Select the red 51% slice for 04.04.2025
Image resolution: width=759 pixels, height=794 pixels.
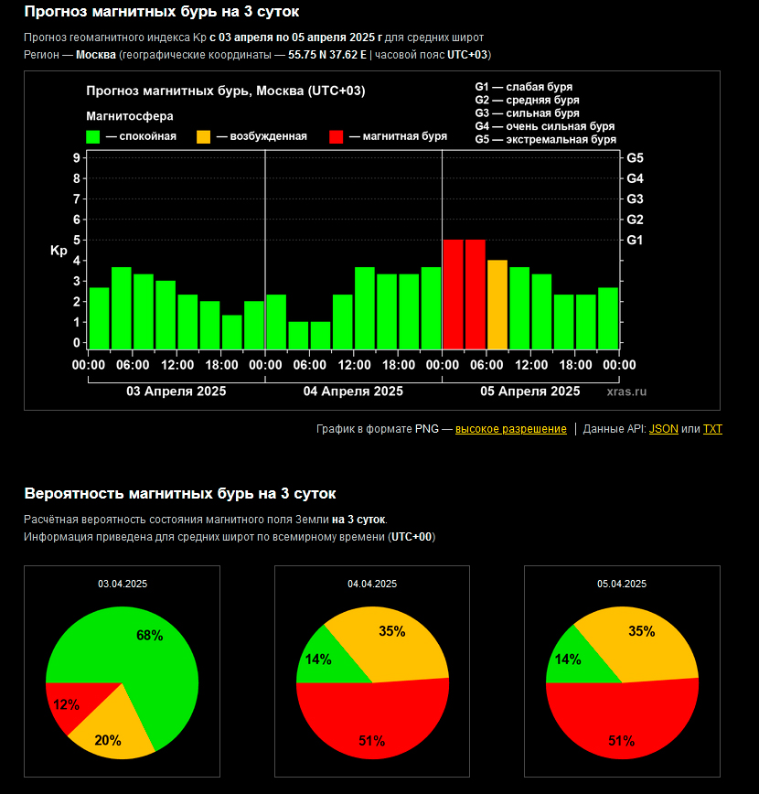372,723
